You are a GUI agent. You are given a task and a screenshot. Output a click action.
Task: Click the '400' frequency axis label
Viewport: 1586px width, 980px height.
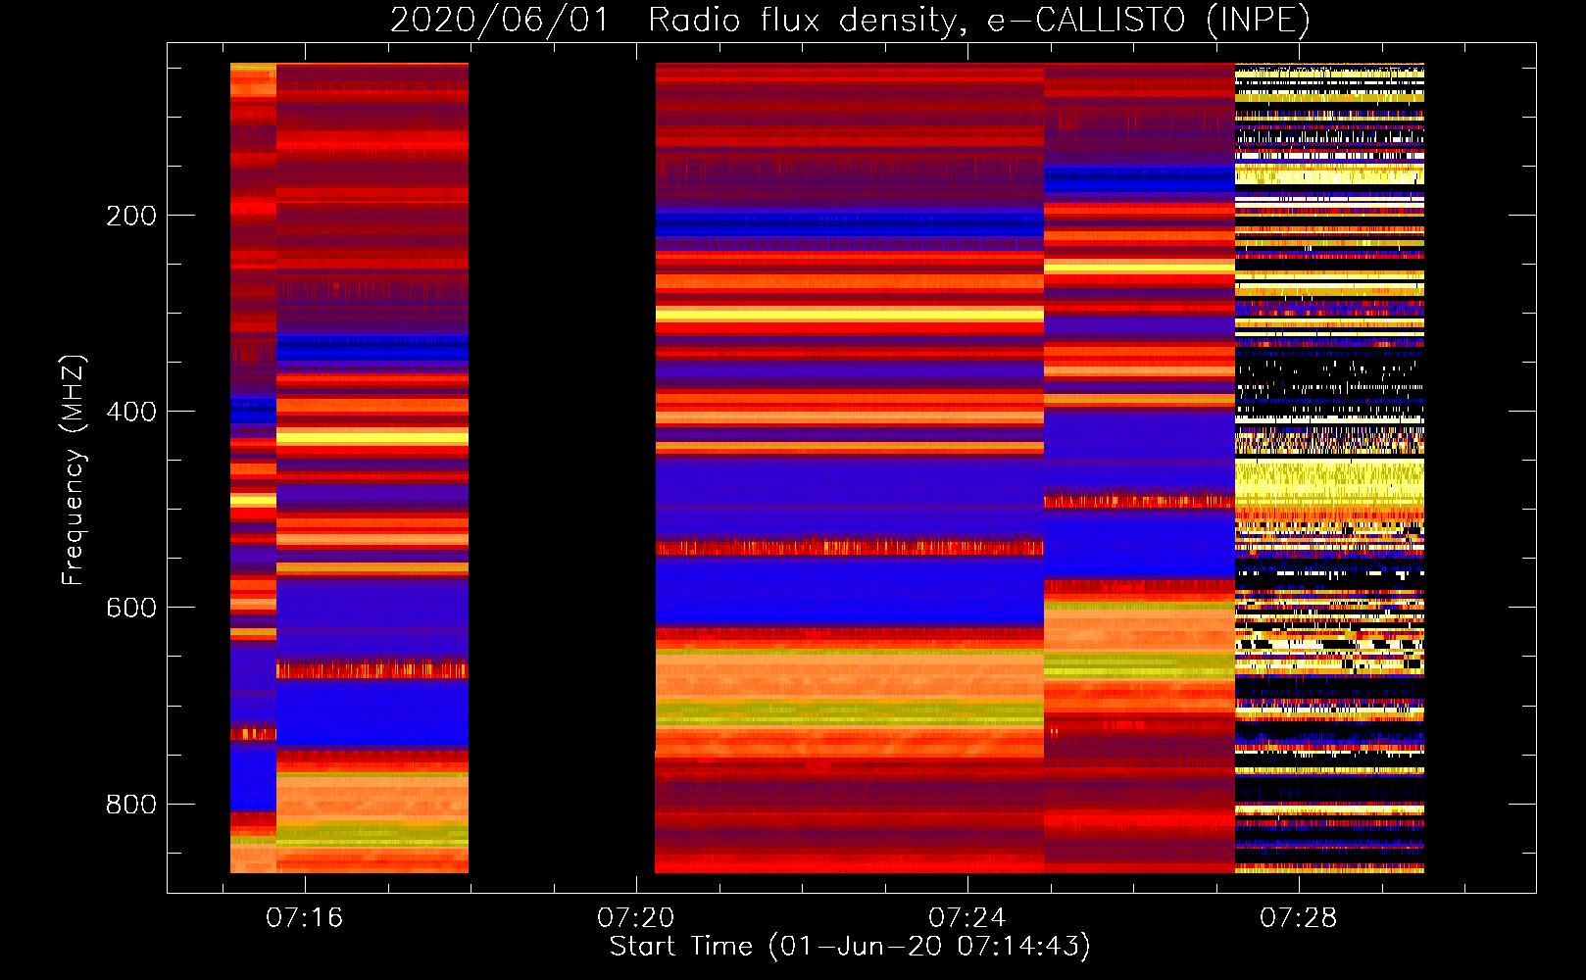[x=131, y=412]
